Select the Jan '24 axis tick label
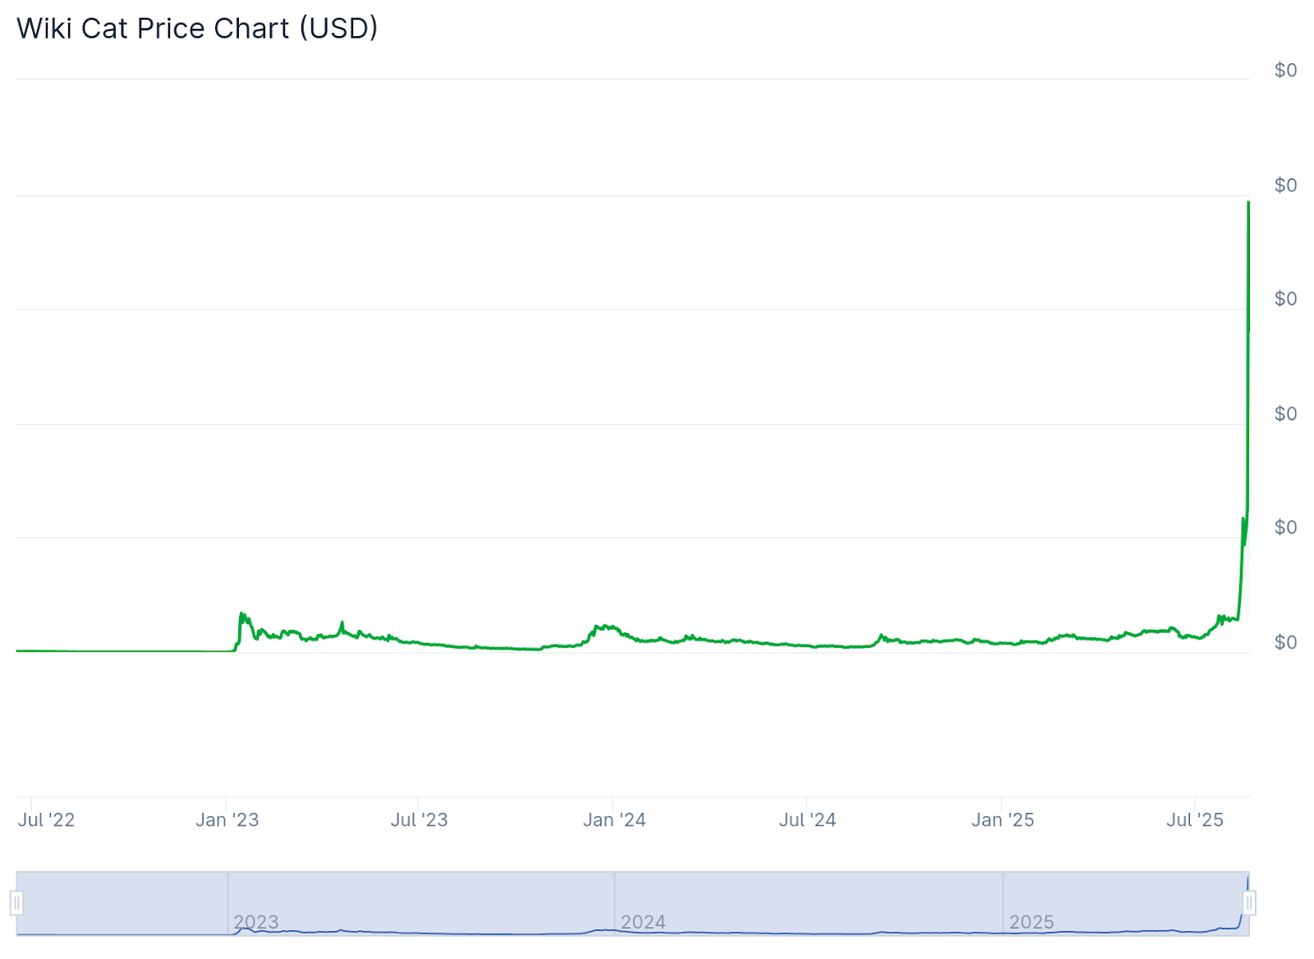The image size is (1314, 959). pos(614,819)
